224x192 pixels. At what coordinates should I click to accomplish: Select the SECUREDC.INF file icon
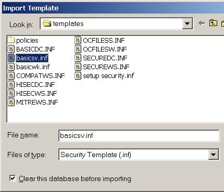(78, 58)
